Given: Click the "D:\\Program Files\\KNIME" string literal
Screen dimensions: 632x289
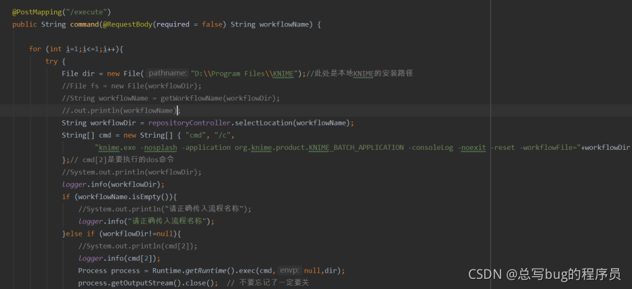Looking at the screenshot, I should click(244, 74).
